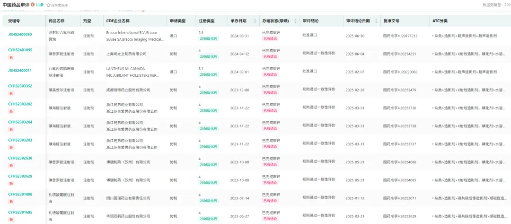This screenshot has height=224, width=511.
Task: Click the 受理号 column header
Action: [x=14, y=21]
